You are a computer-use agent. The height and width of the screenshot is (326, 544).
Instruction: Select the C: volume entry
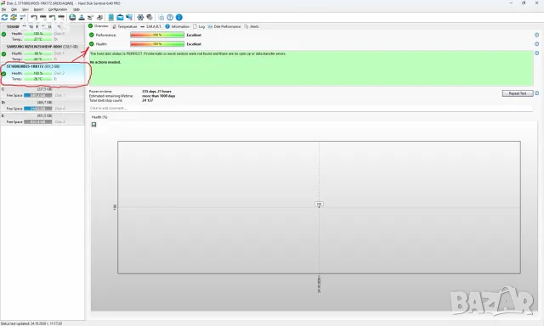point(42,93)
